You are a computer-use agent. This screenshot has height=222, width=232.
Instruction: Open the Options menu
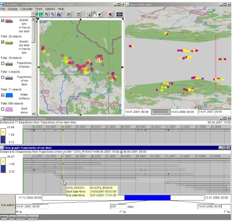(50, 9)
